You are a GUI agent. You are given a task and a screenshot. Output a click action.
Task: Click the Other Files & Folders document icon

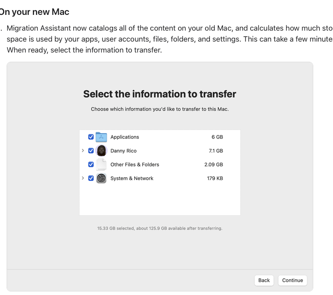(101, 165)
